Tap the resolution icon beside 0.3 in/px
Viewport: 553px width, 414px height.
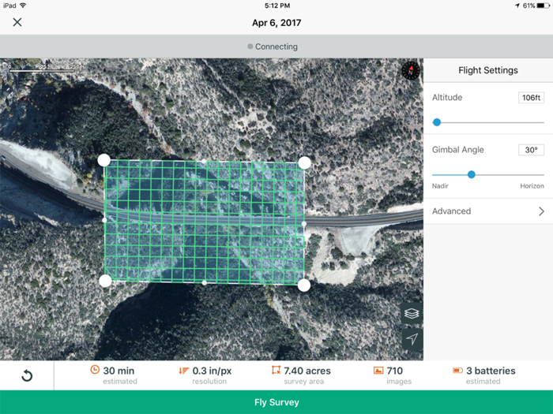183,370
